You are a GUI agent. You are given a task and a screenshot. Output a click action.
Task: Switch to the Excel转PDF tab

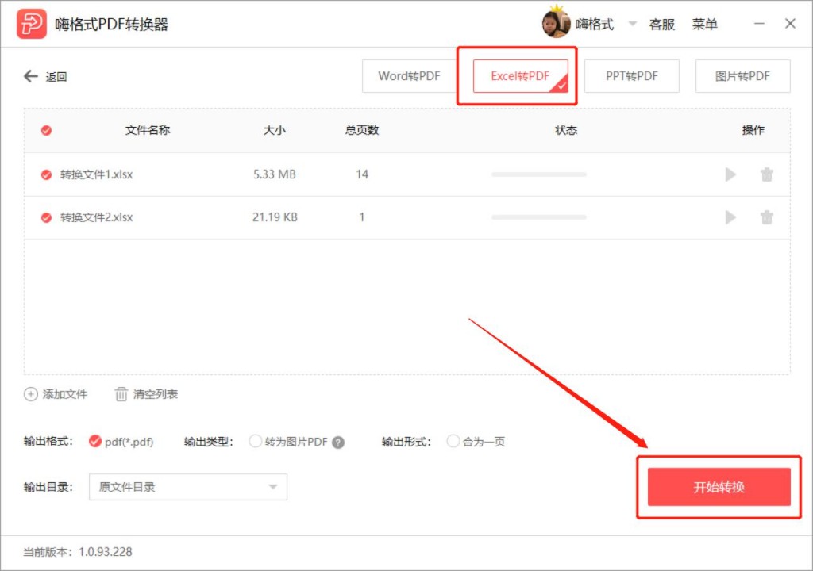(x=520, y=76)
